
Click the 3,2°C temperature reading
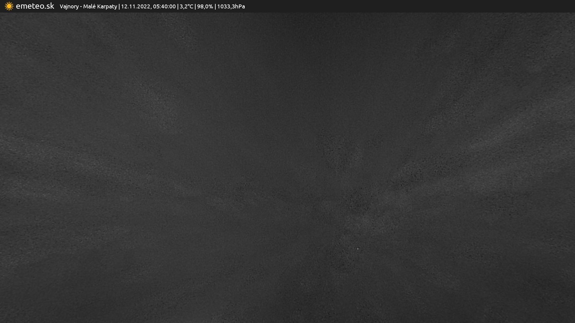(186, 7)
